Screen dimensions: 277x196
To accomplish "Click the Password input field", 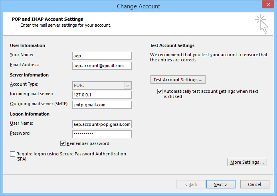I will [102, 134].
